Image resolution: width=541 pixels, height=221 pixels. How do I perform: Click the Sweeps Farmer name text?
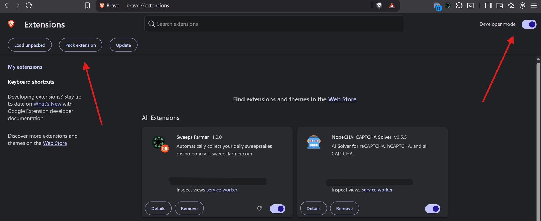tap(192, 137)
